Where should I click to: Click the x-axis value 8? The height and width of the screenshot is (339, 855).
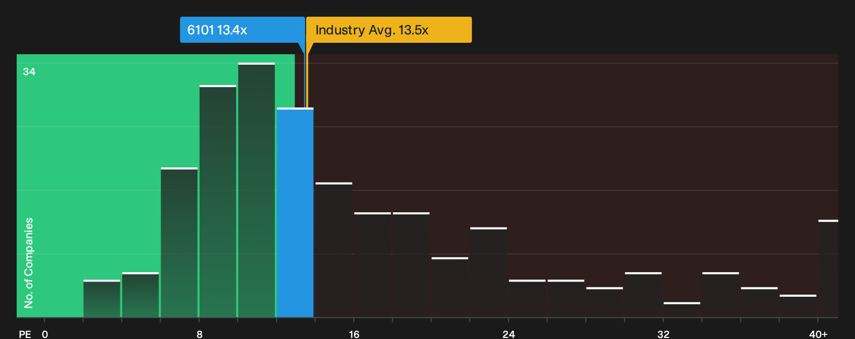200,334
